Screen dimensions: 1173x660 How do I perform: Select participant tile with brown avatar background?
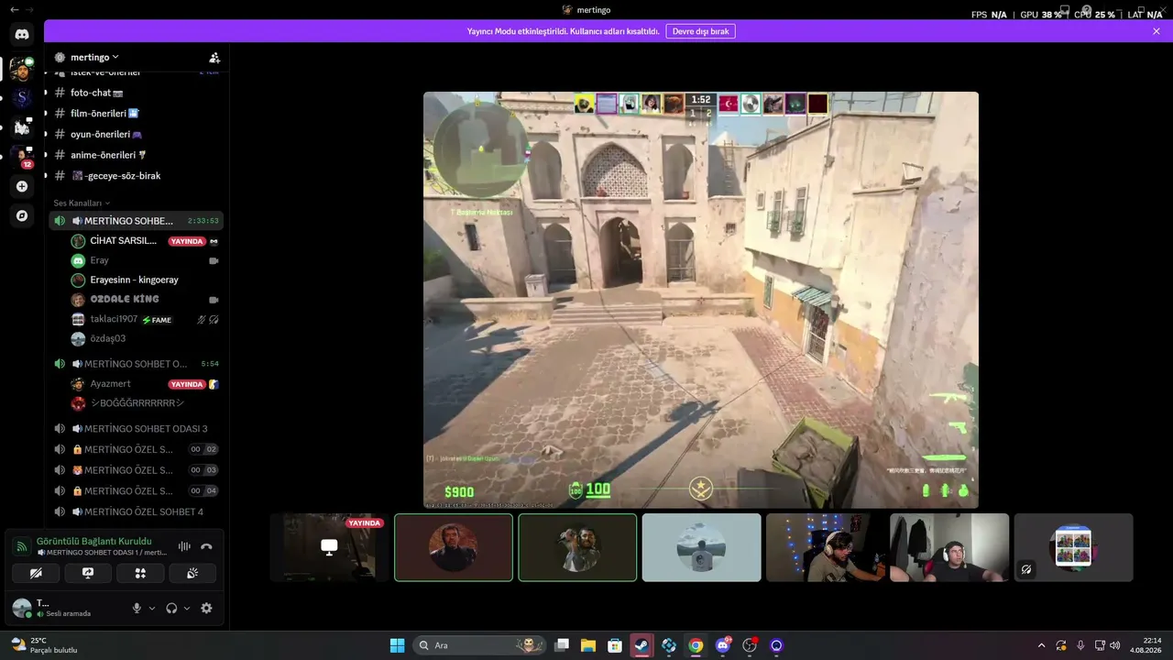[454, 547]
